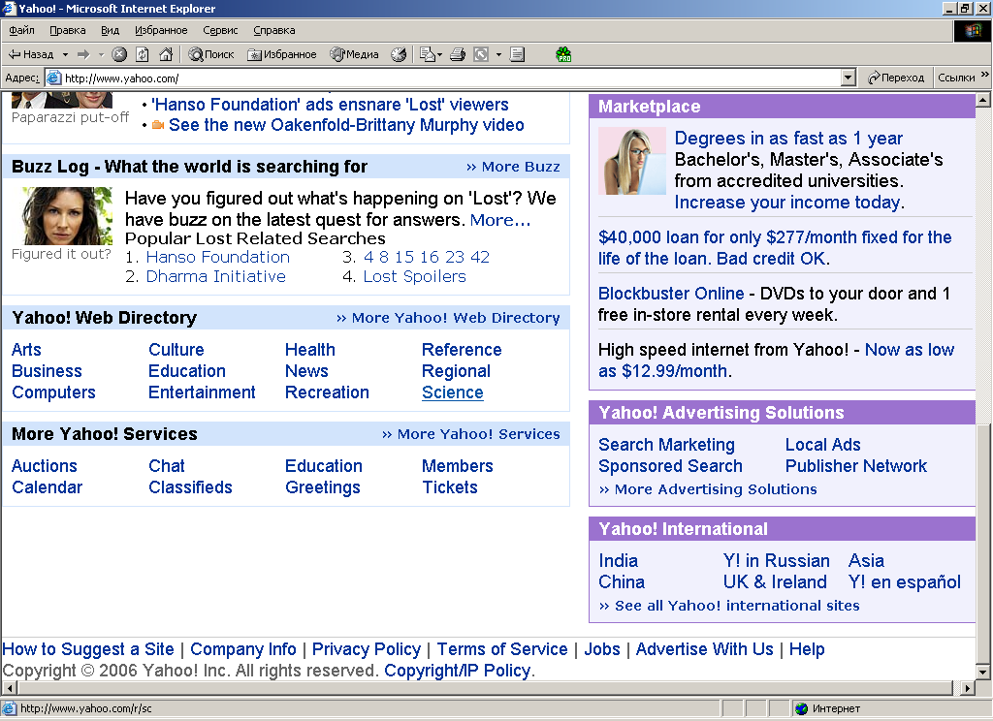Click the vertical scrollbar up arrow

click(x=983, y=100)
